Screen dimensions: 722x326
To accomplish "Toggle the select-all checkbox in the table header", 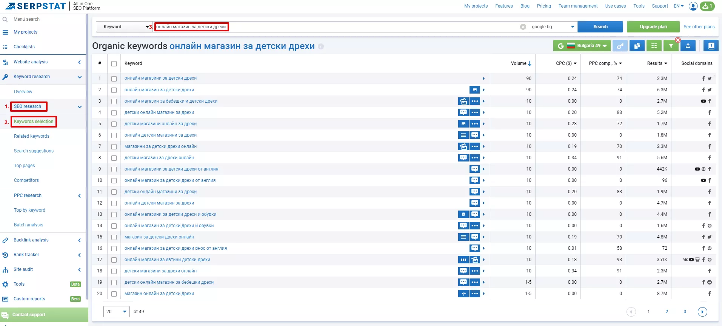I will pos(114,64).
